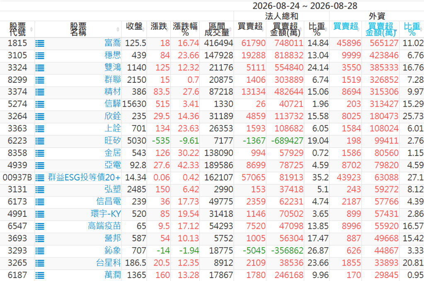The image size is (424, 281).
Task: Sort table by 區間成交量 column
Action: coord(217,29)
